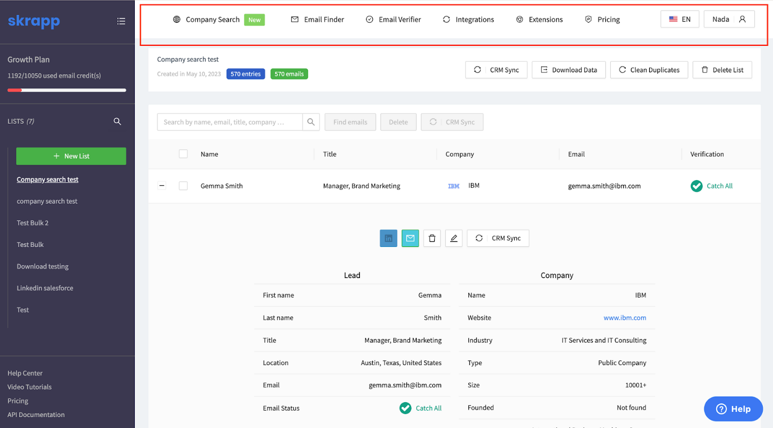The image size is (773, 428).
Task: Open the list named Test
Action: [23, 309]
